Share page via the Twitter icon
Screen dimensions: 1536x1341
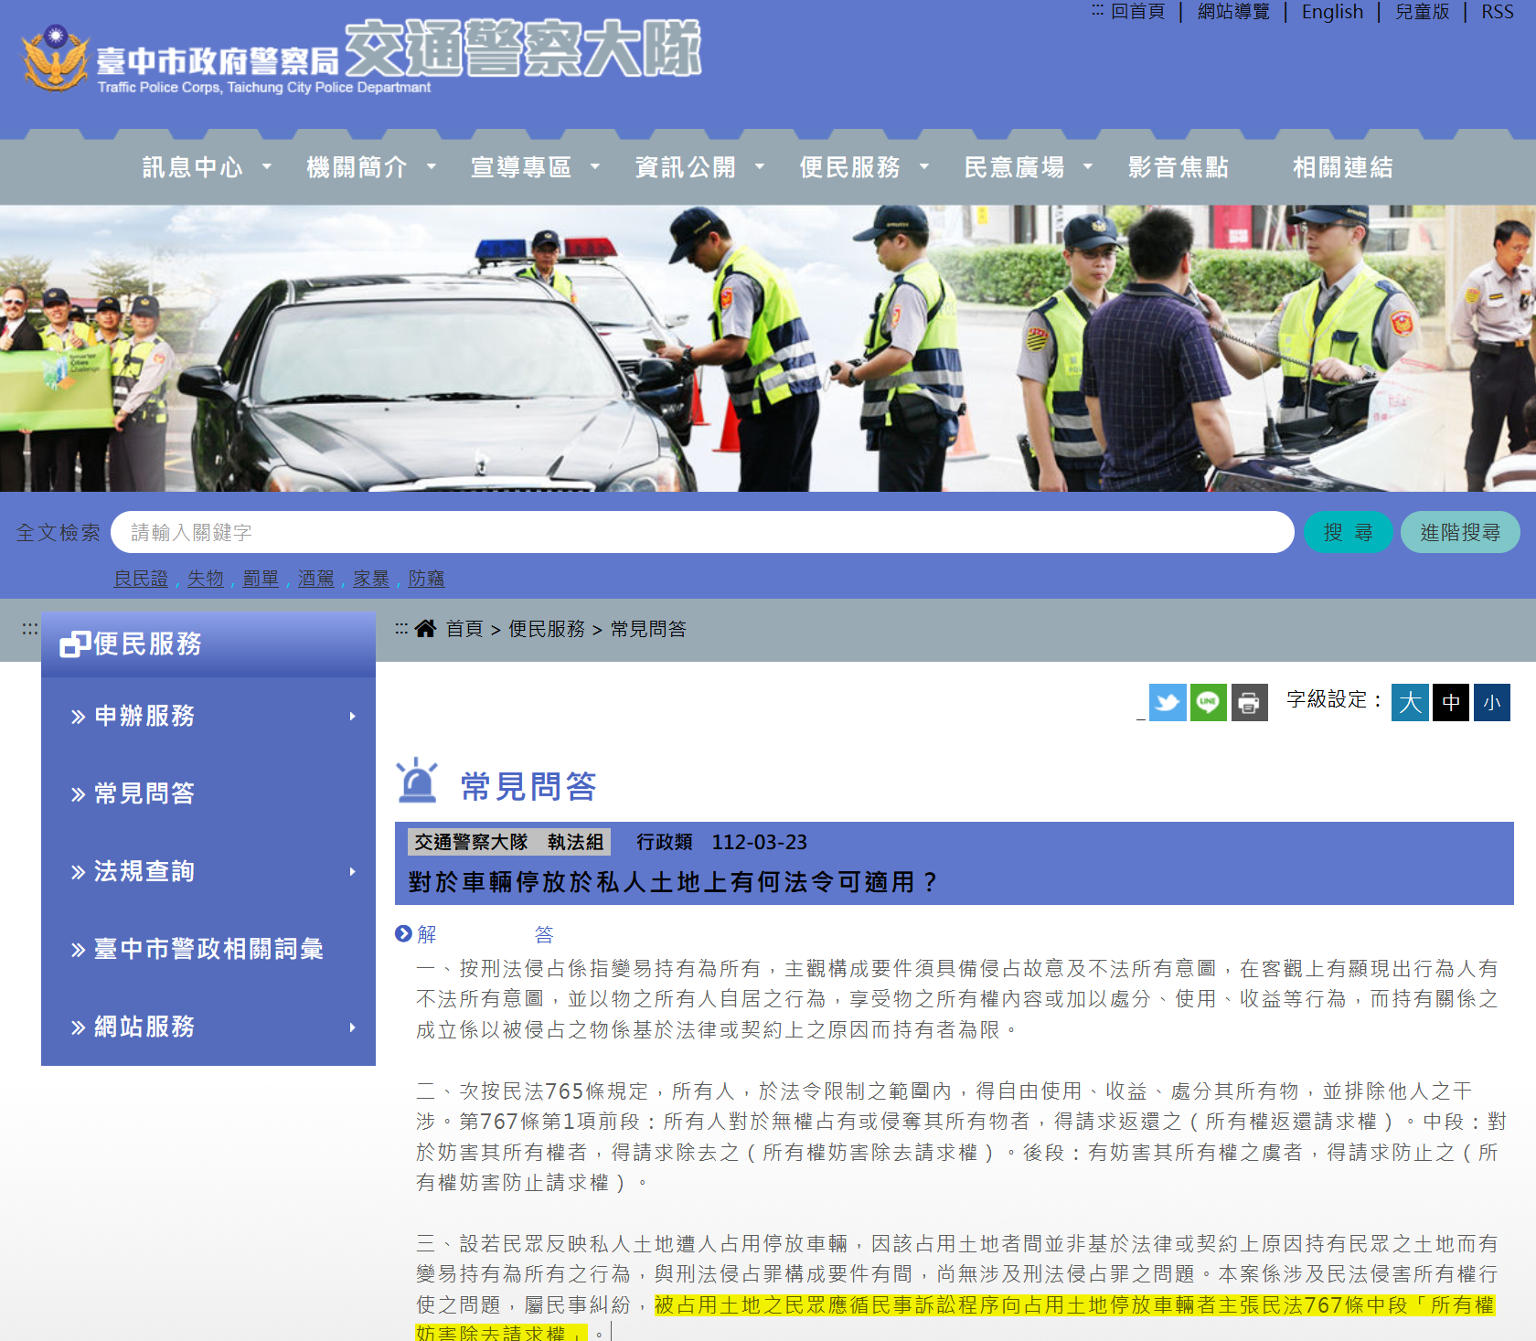pyautogui.click(x=1168, y=702)
